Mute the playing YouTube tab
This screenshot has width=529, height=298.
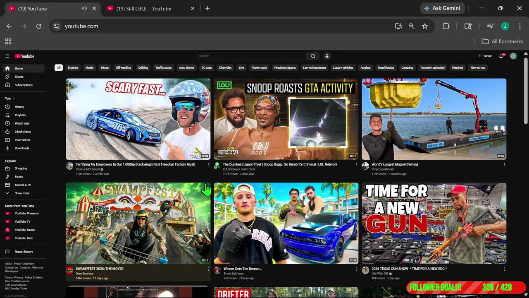coord(84,8)
